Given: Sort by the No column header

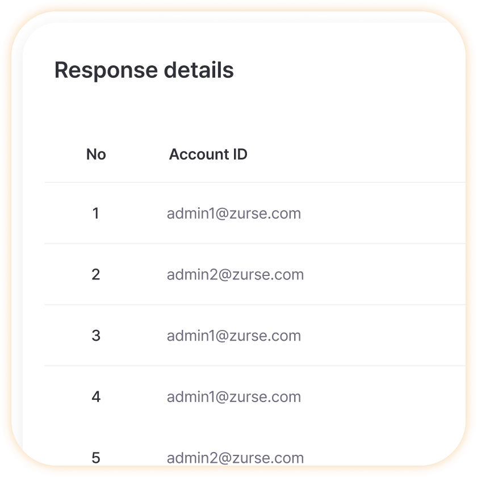Looking at the screenshot, I should pos(96,154).
